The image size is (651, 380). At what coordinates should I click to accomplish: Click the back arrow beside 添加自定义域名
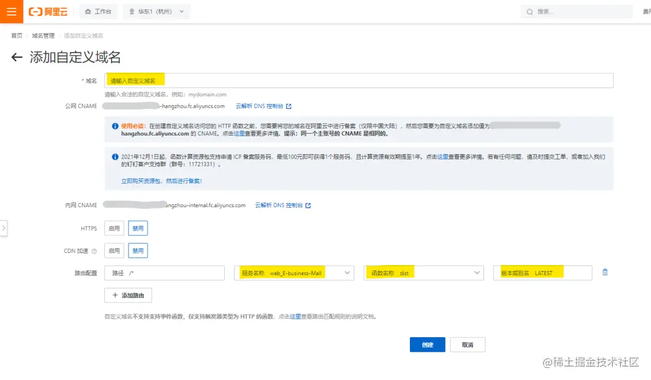click(x=17, y=57)
